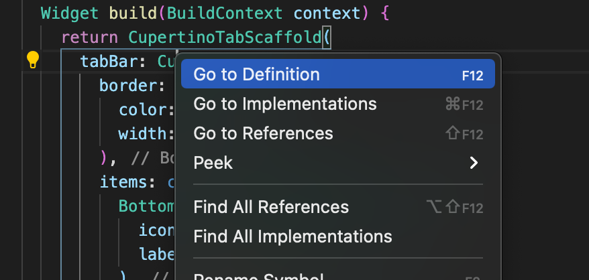This screenshot has width=589, height=280.
Task: Click the return keyword in code
Action: 90,37
